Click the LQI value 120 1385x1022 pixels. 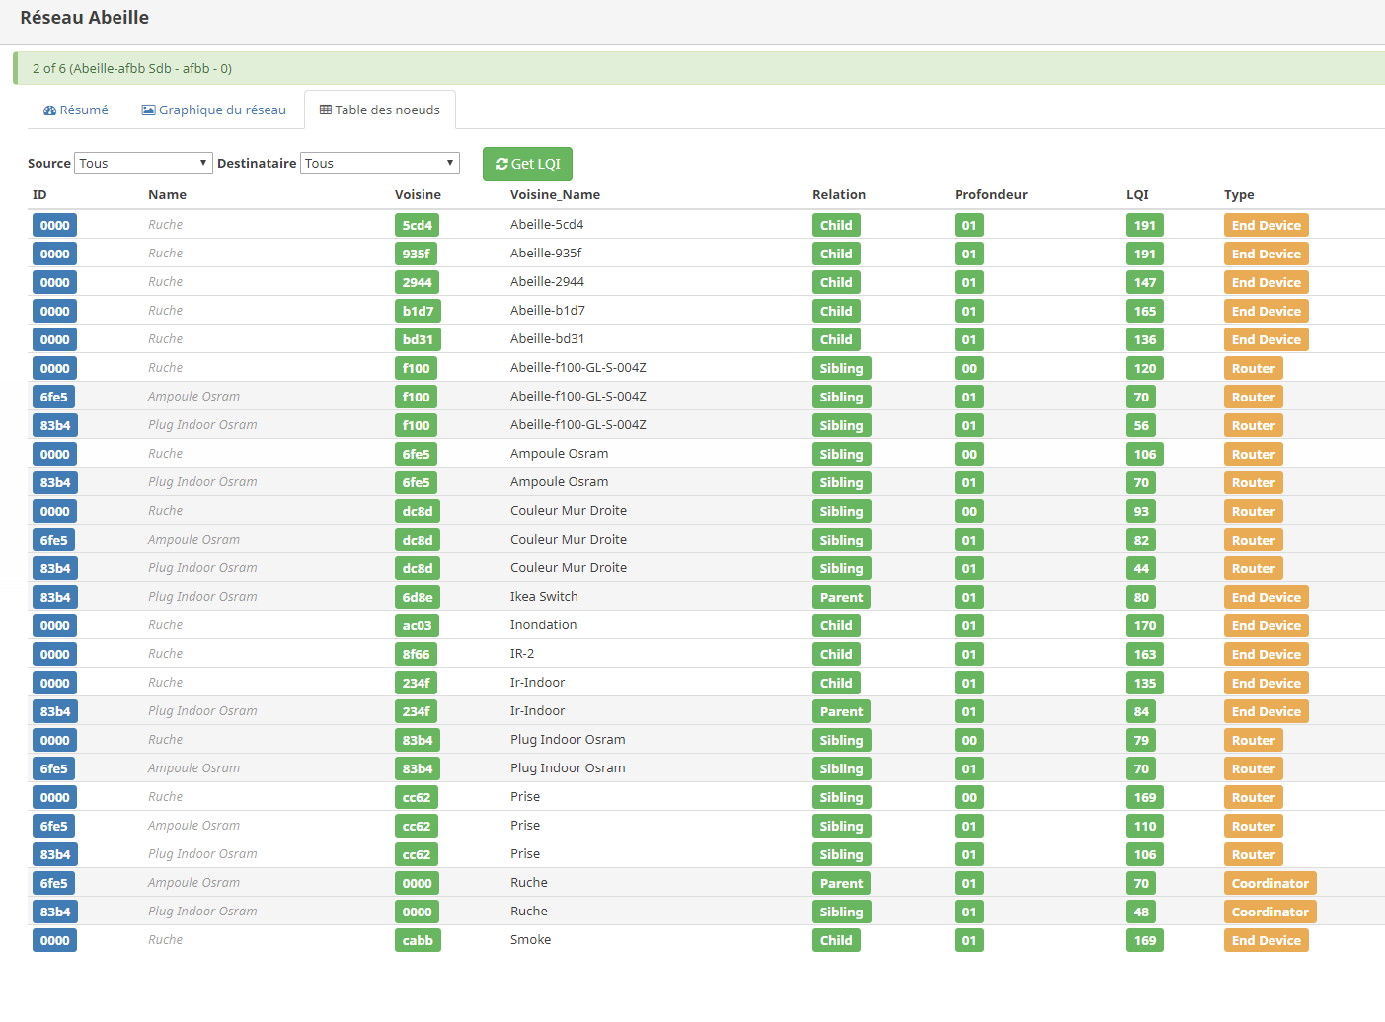click(1145, 368)
